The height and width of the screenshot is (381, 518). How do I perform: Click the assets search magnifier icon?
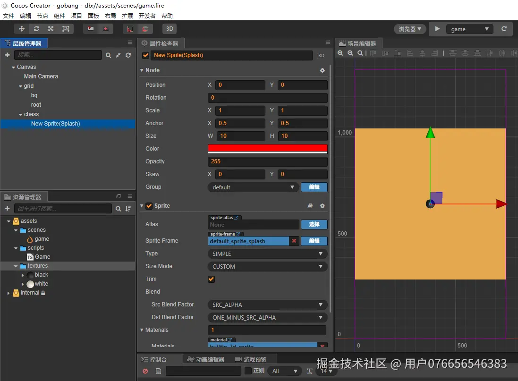click(x=118, y=209)
